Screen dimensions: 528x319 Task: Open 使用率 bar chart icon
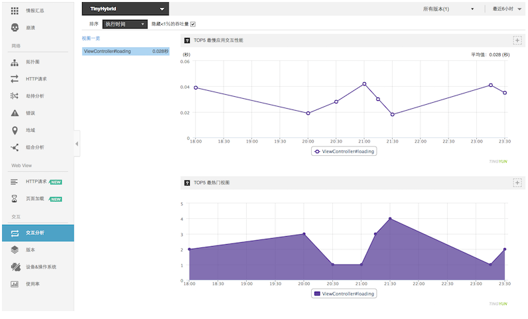pyautogui.click(x=15, y=285)
